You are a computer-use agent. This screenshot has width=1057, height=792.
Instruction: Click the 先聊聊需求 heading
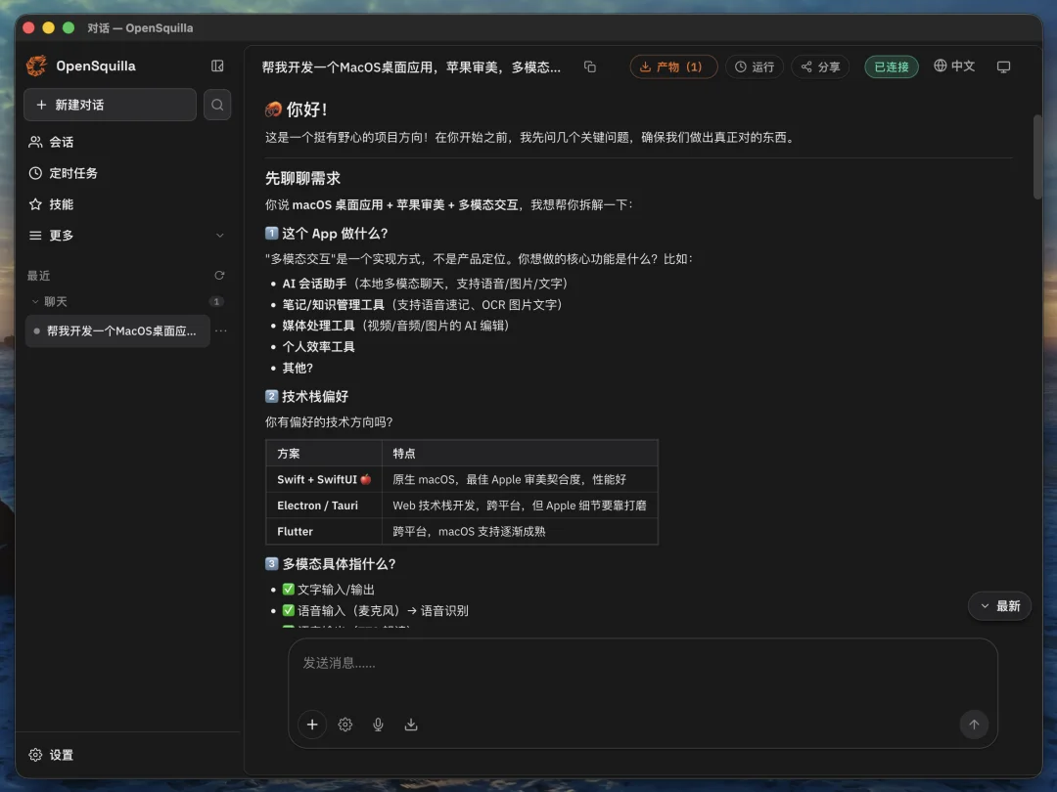click(x=302, y=179)
